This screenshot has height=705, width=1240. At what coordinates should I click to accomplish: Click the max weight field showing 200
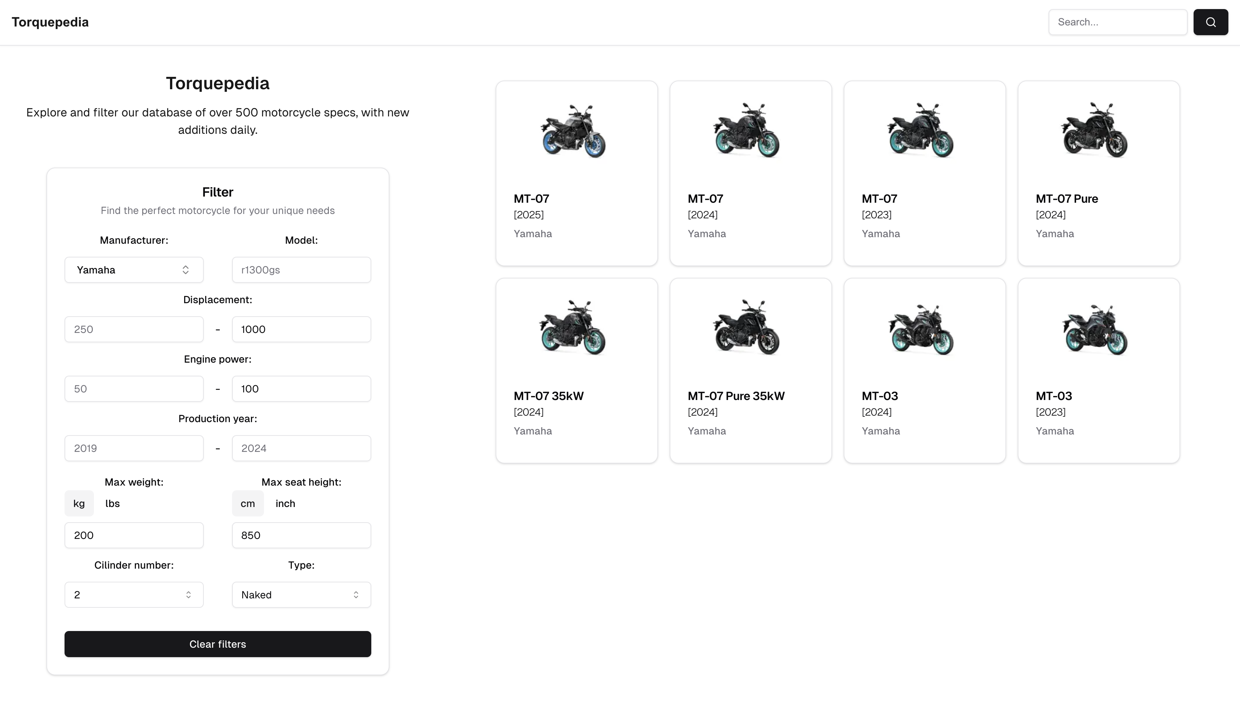tap(134, 535)
